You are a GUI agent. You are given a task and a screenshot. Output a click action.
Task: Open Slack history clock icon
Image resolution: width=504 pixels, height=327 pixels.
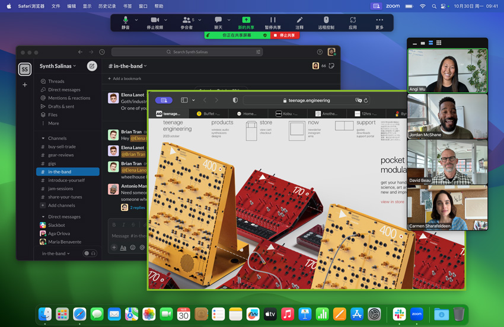[x=102, y=52]
